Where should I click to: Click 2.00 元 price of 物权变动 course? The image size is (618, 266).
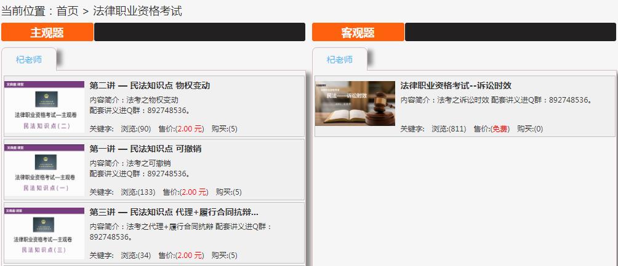[189, 128]
